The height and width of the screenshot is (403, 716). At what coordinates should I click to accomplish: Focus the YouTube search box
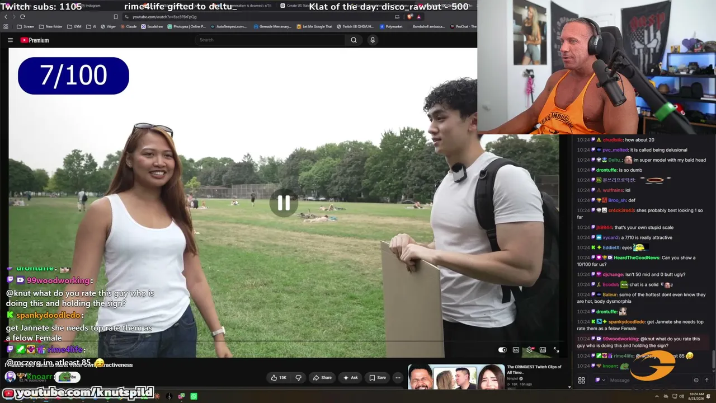coord(271,40)
